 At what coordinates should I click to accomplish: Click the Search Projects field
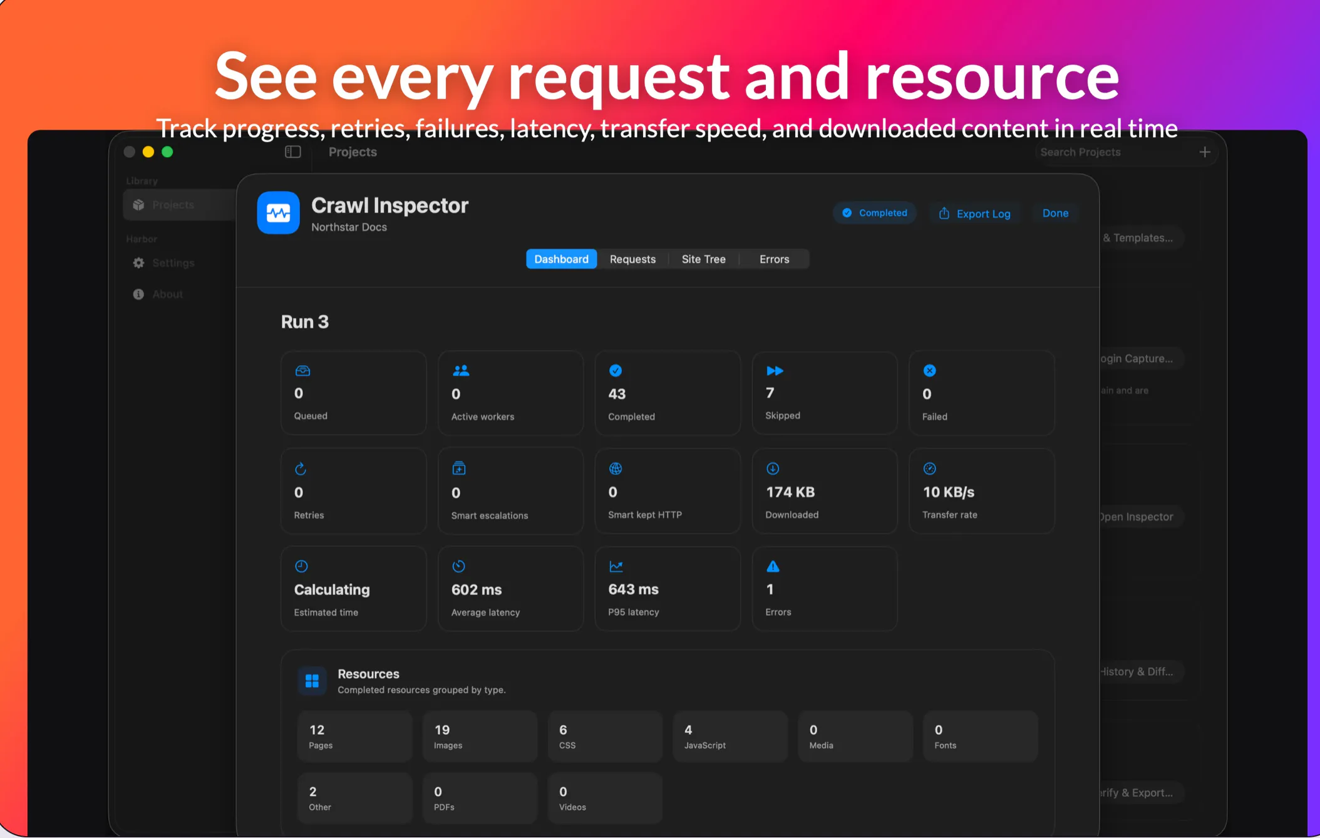click(x=1115, y=152)
